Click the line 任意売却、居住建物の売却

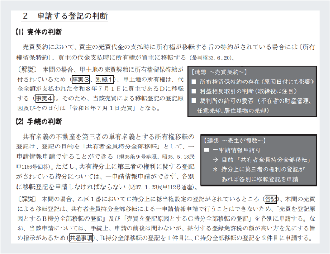click(x=233, y=111)
